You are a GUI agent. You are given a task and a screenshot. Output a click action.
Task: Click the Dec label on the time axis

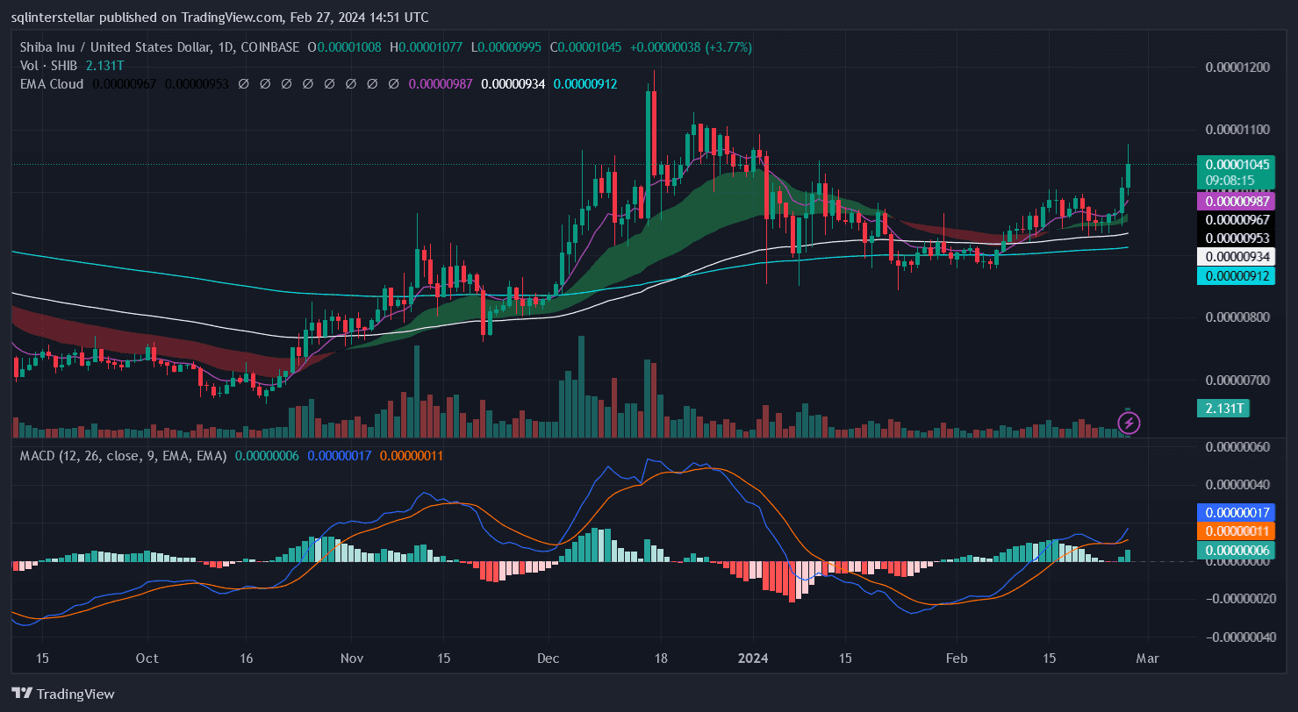549,659
